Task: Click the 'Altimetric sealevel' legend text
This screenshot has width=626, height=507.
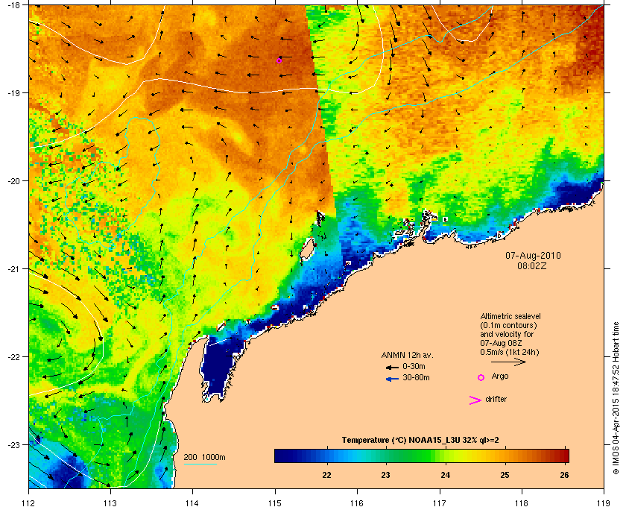Action: [x=510, y=316]
